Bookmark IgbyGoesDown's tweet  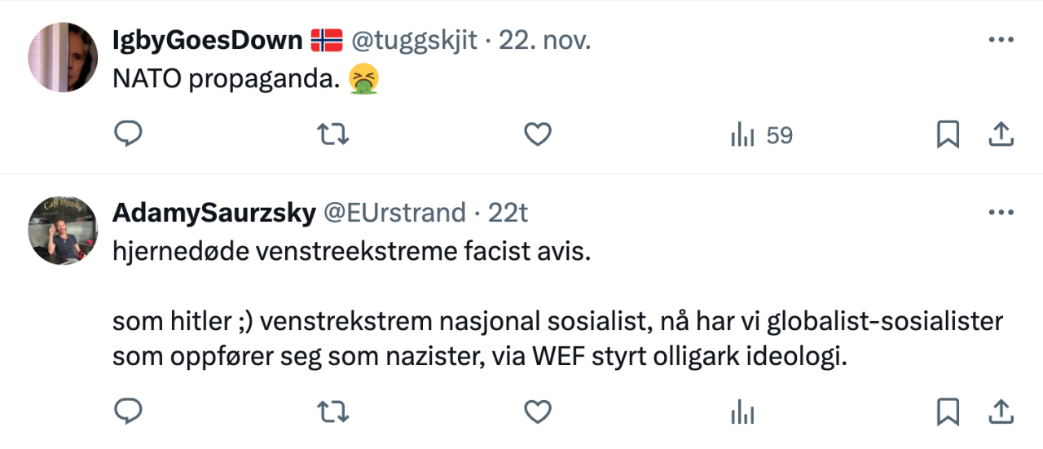948,134
